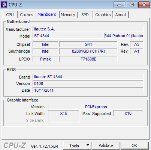
Task: Click the LPCIO vendor Fintek field
Action: 45,59
